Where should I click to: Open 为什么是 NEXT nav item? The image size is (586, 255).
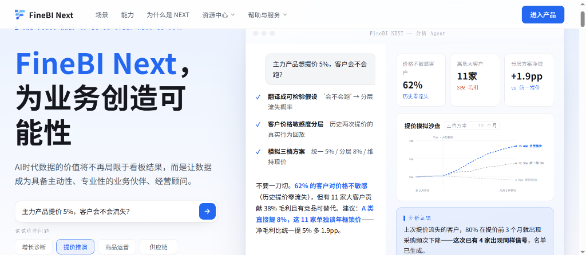click(x=168, y=15)
